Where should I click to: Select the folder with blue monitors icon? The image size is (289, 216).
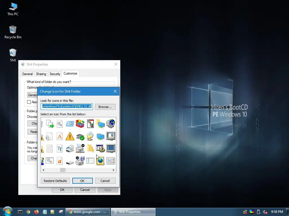pyautogui.click(x=100, y=124)
